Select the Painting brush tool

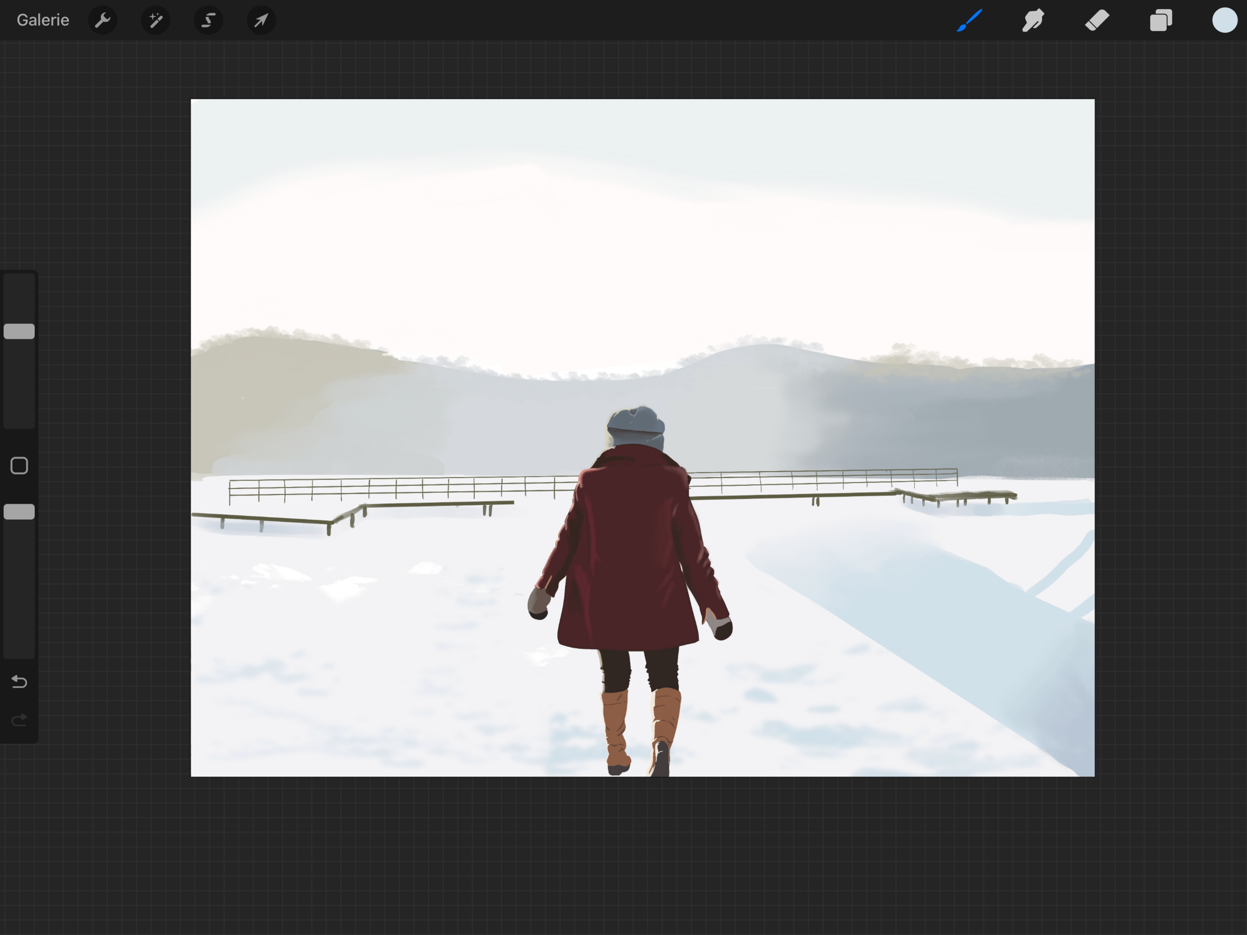[x=969, y=20]
